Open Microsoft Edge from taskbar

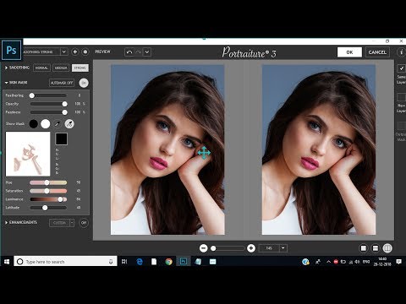(x=140, y=262)
